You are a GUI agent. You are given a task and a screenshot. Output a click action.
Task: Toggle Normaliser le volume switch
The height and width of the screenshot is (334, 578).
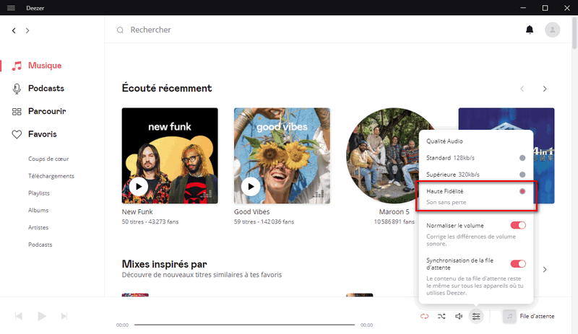[x=518, y=225]
